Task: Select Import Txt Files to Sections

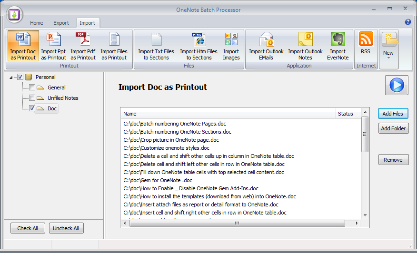Action: [x=156, y=46]
